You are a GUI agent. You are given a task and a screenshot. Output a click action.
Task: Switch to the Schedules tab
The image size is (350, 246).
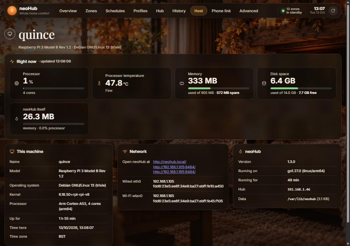pyautogui.click(x=115, y=11)
